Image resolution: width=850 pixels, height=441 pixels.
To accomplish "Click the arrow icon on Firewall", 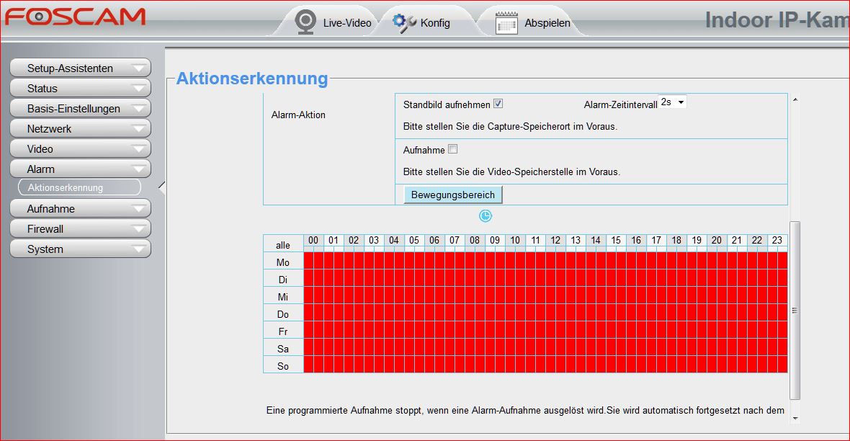I will click(x=140, y=229).
